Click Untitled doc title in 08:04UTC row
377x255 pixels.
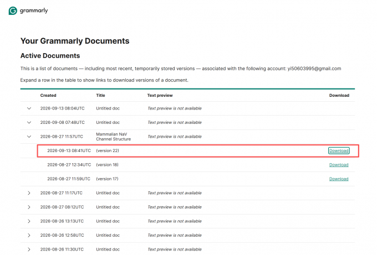click(108, 108)
